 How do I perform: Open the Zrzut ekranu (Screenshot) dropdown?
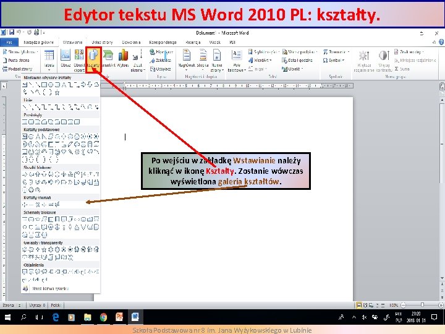tap(138, 60)
